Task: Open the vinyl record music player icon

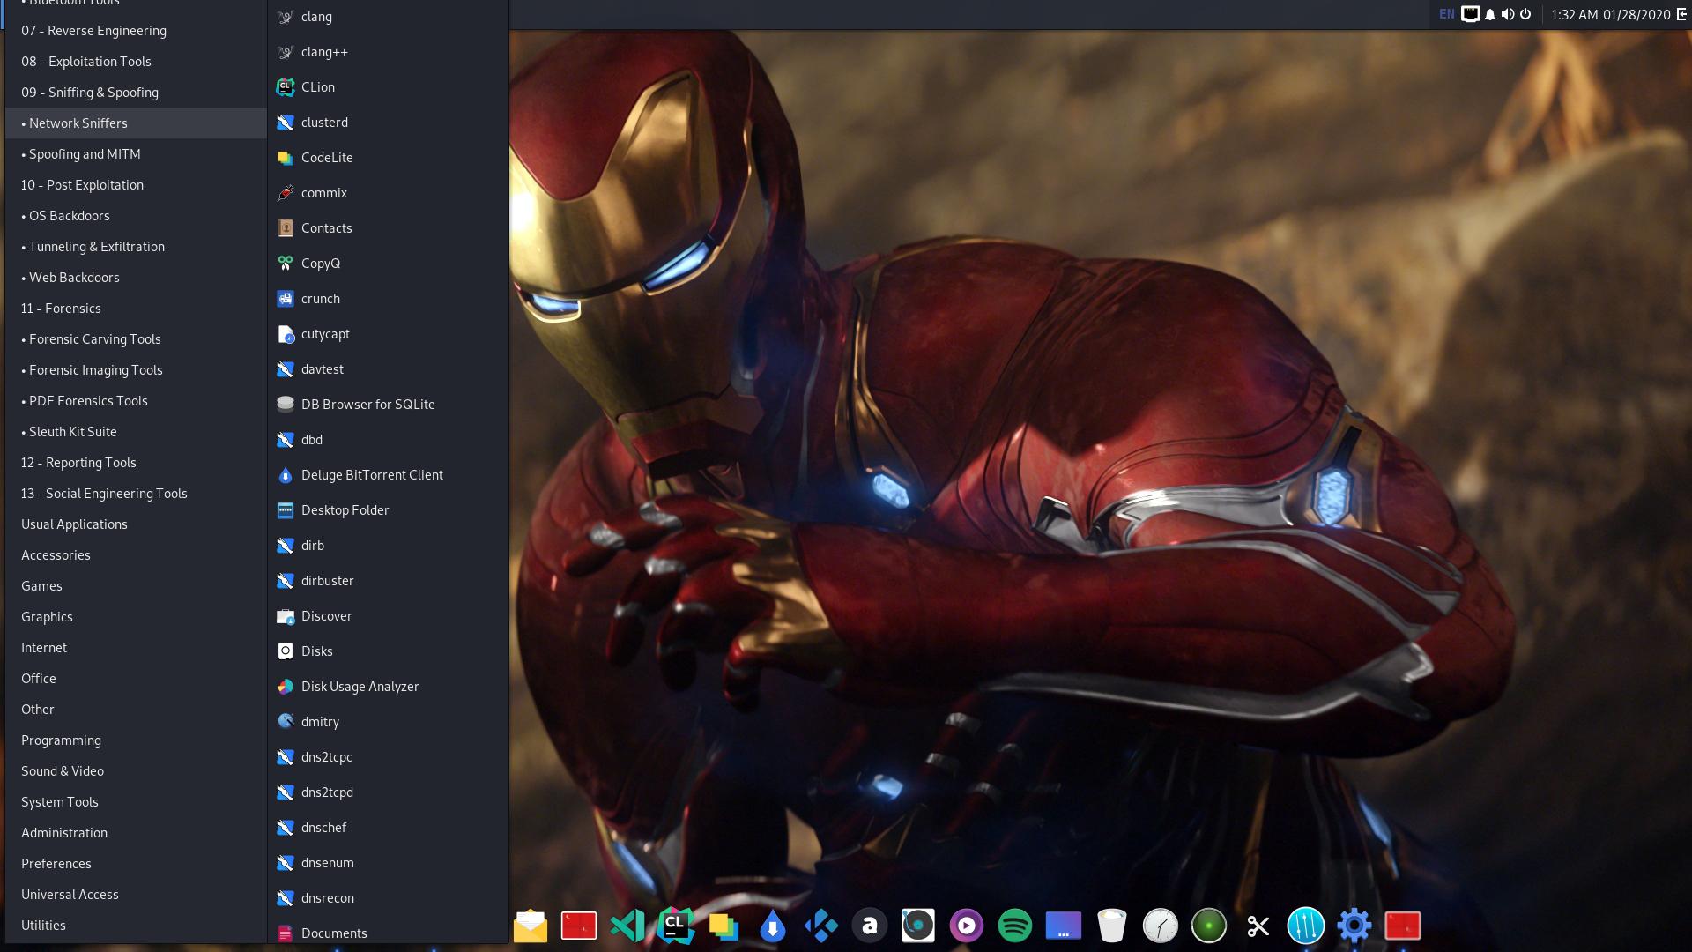Action: tap(918, 926)
